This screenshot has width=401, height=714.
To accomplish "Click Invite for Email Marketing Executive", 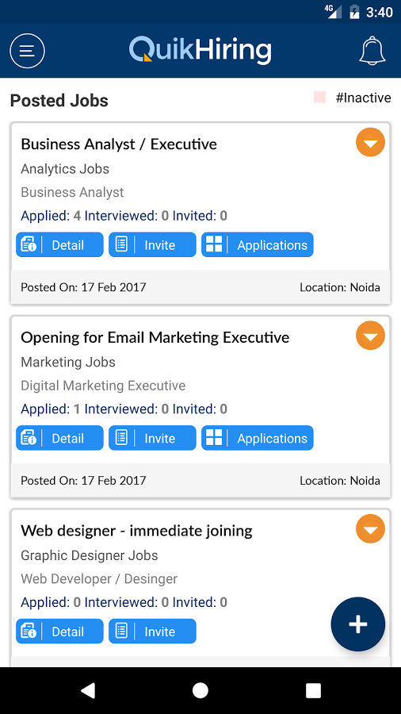I will (152, 438).
